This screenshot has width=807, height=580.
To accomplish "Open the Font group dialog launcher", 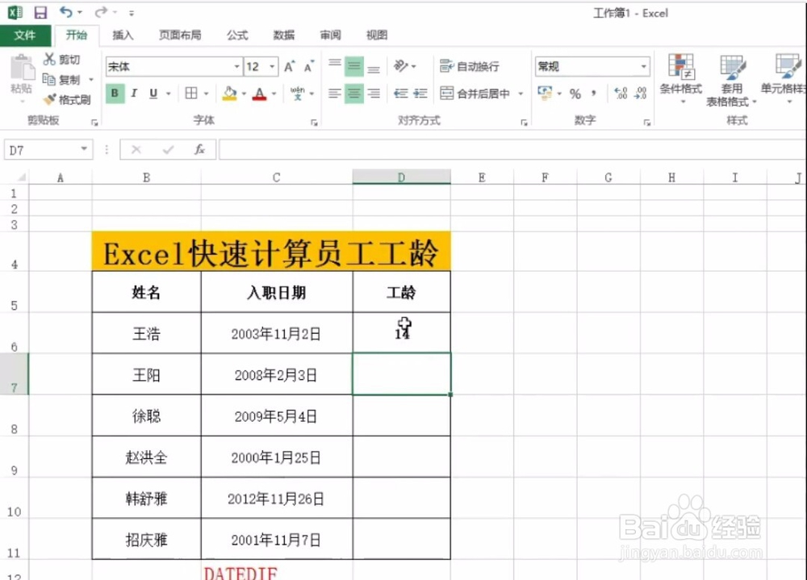I will click(x=314, y=123).
